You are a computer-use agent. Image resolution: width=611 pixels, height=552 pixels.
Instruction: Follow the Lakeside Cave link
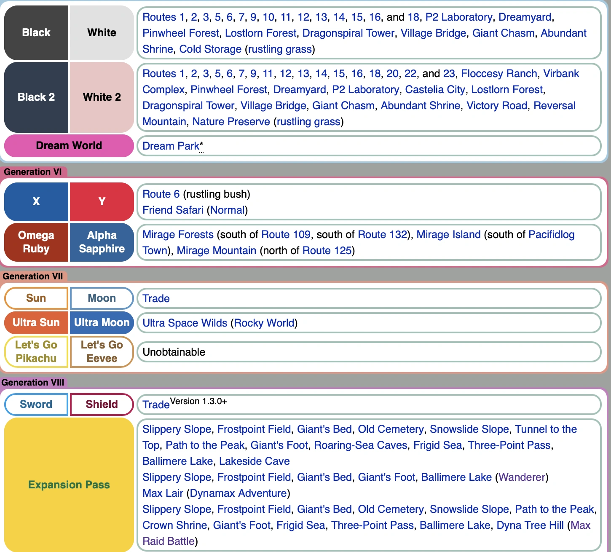pyautogui.click(x=254, y=461)
